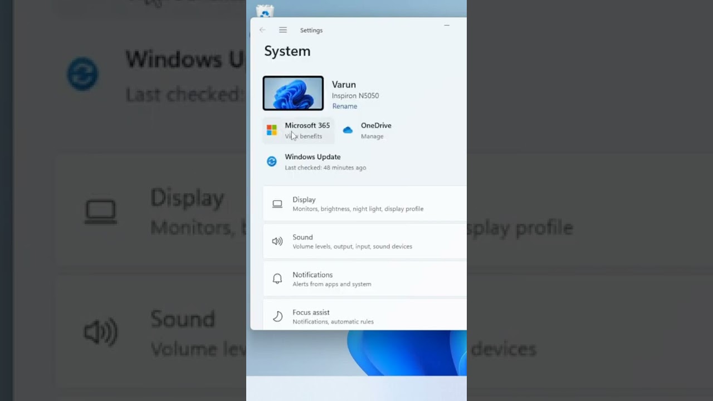Viewport: 713px width, 401px height.
Task: Open Display settings row
Action: pos(365,204)
